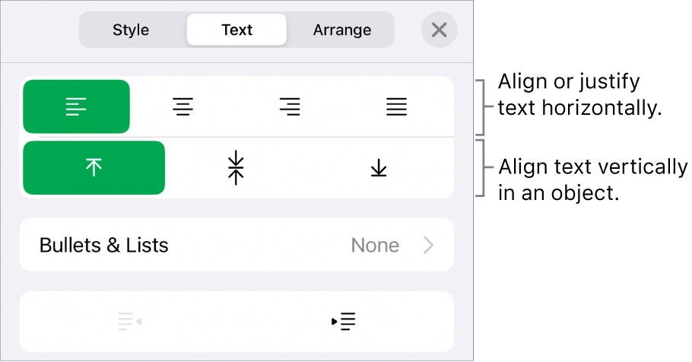This screenshot has height=362, width=692.
Task: Click the vertical alignment callout bracket
Action: click(480, 168)
